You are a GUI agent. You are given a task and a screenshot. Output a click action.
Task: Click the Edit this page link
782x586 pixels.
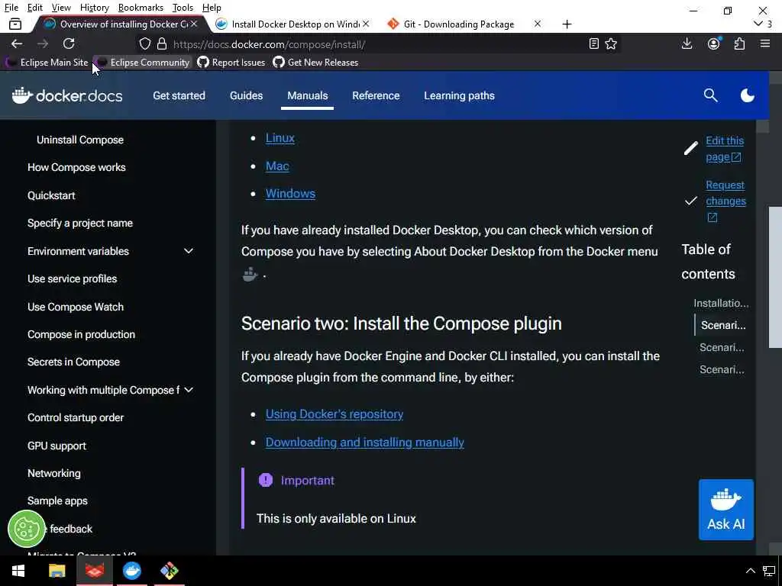click(x=724, y=149)
